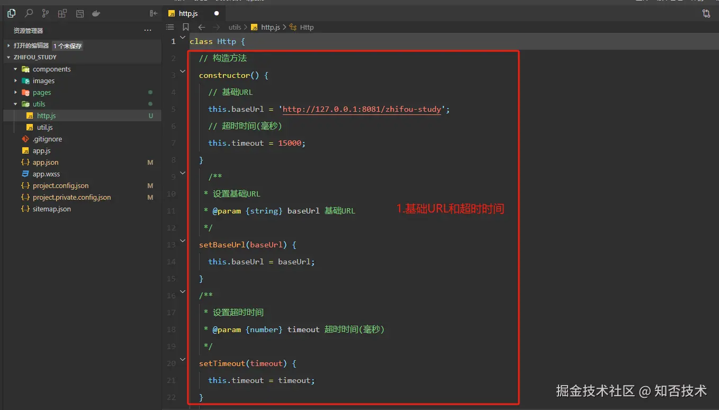Click the 1 个未保存 badge
The height and width of the screenshot is (410, 719).
pos(68,46)
